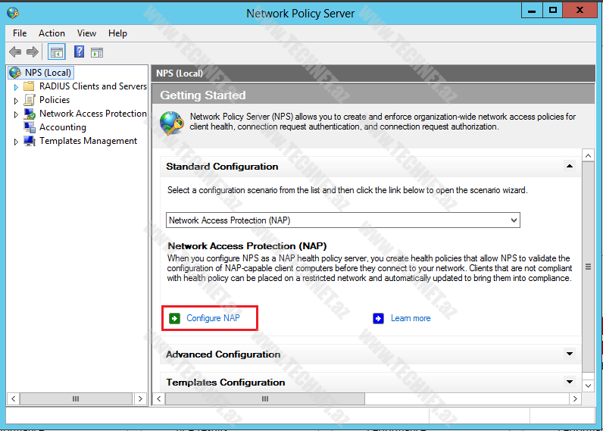603x431 pixels.
Task: Click the Show/Hide Action Pane icon
Action: [x=97, y=52]
